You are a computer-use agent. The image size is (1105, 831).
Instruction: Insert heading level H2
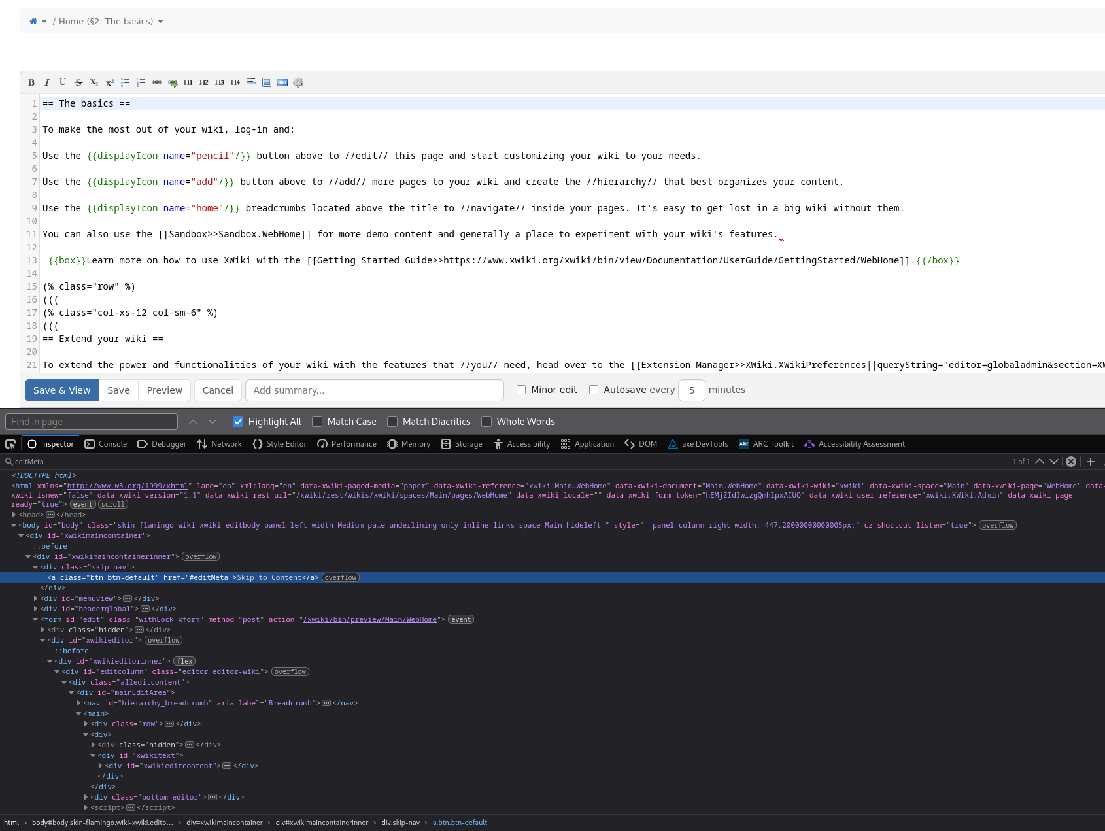pos(204,82)
